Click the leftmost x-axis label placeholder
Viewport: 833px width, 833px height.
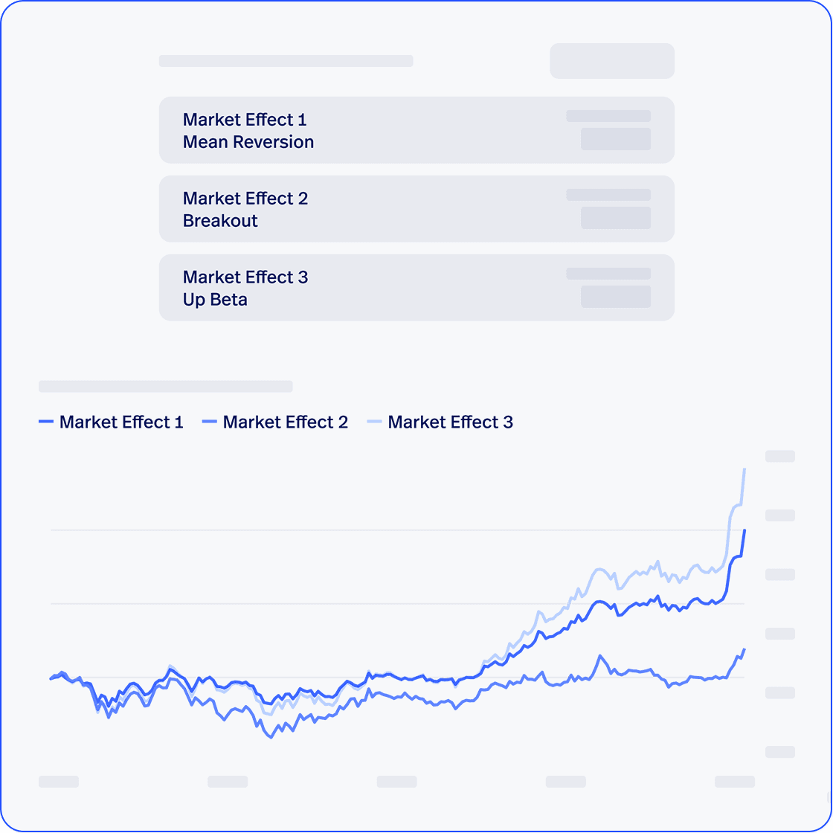click(59, 782)
